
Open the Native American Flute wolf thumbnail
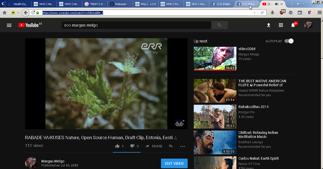215,91
